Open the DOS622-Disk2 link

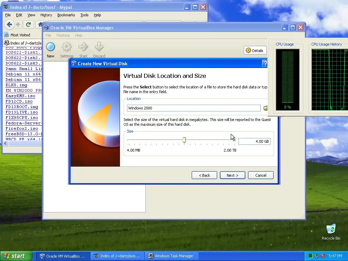point(23,58)
